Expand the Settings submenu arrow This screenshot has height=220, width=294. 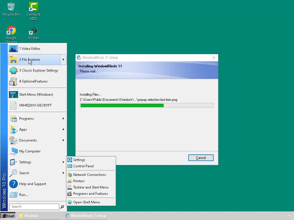click(x=63, y=162)
